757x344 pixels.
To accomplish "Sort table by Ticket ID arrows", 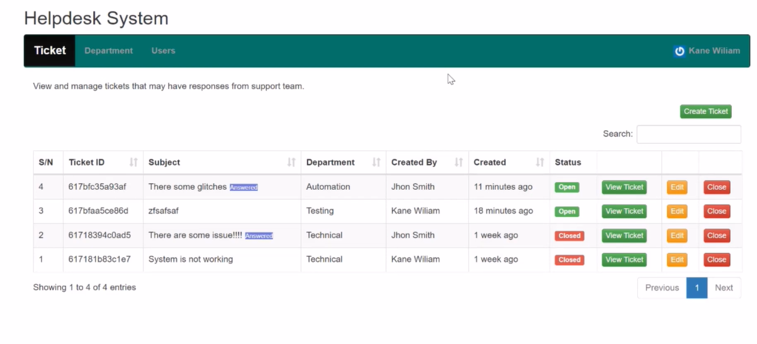I will pos(133,162).
